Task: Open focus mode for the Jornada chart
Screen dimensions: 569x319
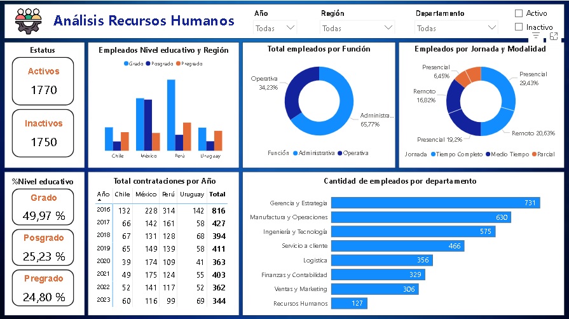Action: pos(554,37)
